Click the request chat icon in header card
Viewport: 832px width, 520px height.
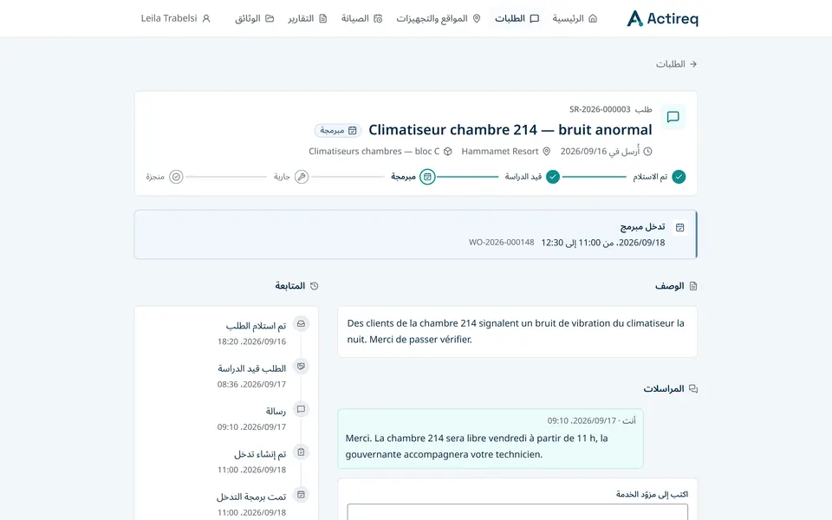(673, 117)
